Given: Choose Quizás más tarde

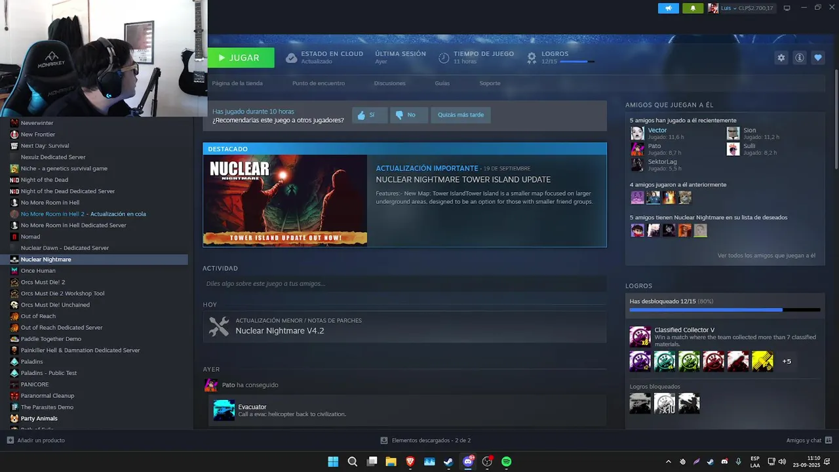Looking at the screenshot, I should [x=461, y=115].
